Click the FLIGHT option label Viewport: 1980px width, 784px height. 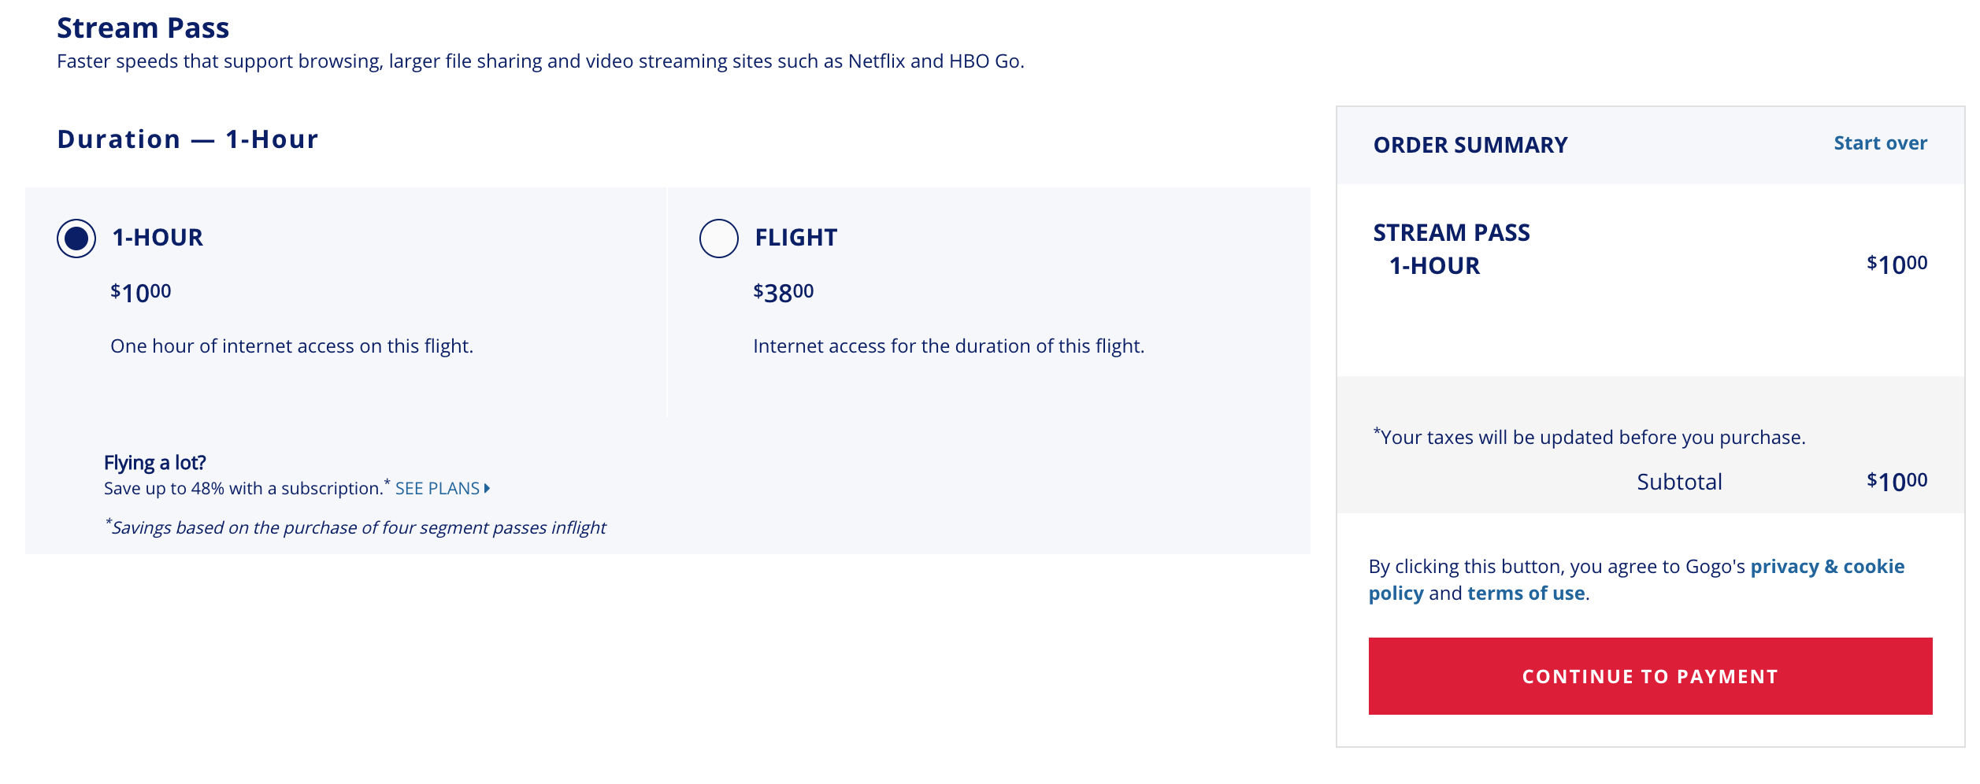(795, 238)
